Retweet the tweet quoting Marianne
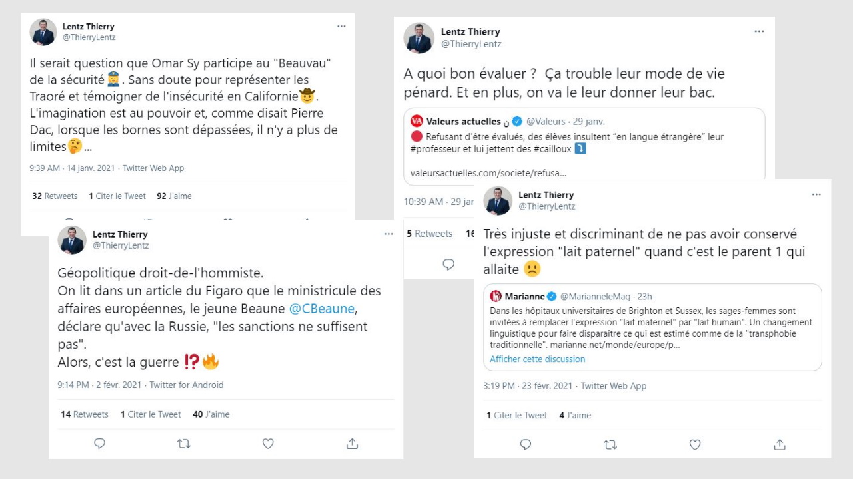This screenshot has width=853, height=479. click(610, 444)
